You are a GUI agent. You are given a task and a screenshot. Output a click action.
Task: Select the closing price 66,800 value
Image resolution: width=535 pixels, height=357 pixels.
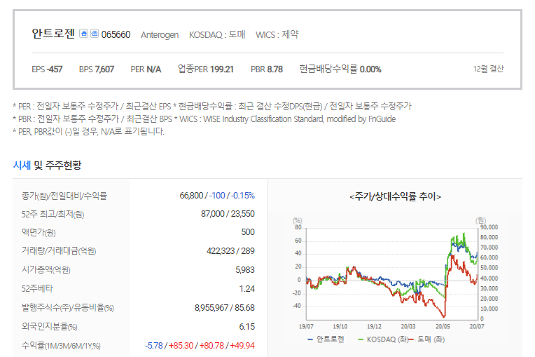click(x=191, y=196)
